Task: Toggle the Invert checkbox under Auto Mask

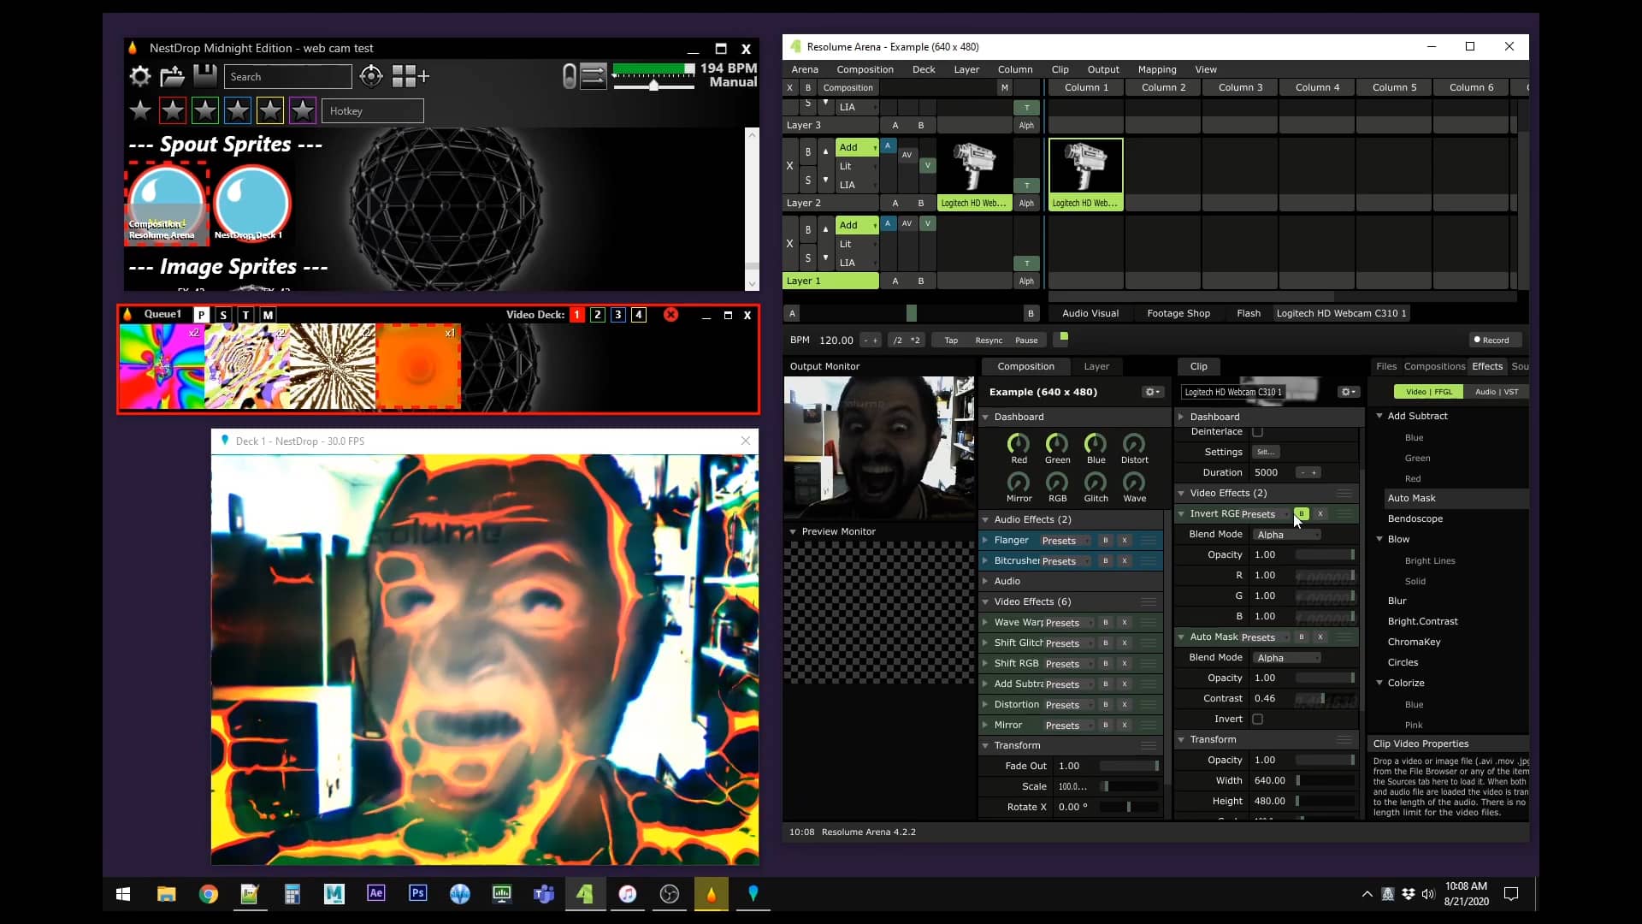Action: tap(1257, 719)
